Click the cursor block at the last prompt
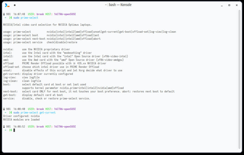The height and width of the screenshot is (155, 244). (x=14, y=130)
